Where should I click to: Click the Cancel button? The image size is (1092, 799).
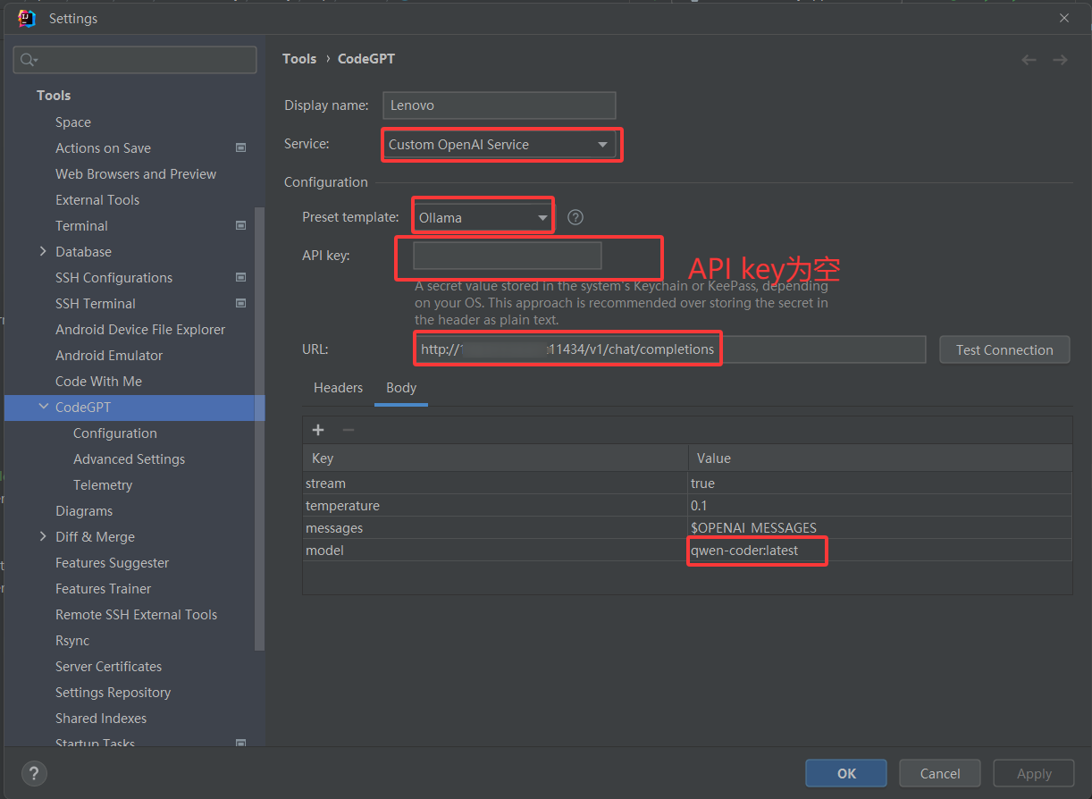coord(940,774)
